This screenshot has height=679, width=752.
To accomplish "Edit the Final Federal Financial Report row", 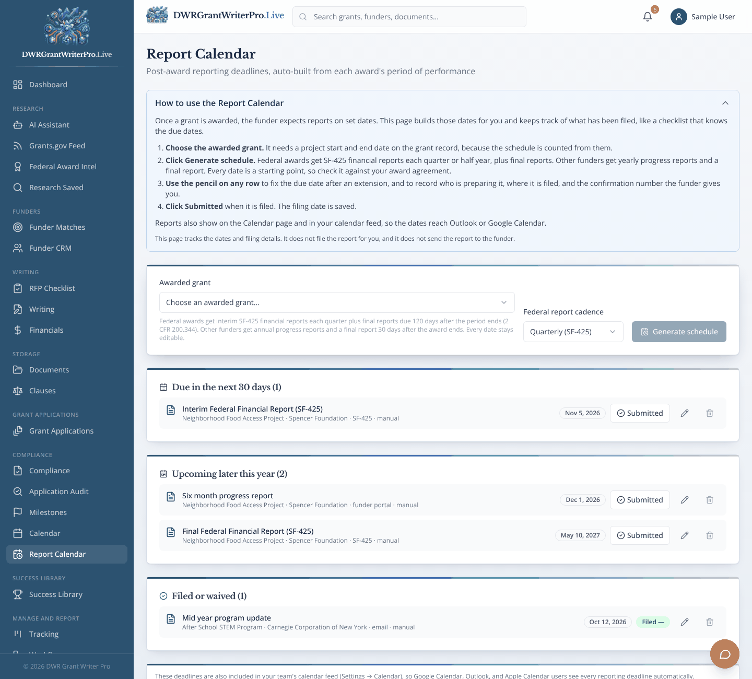I will coord(685,535).
